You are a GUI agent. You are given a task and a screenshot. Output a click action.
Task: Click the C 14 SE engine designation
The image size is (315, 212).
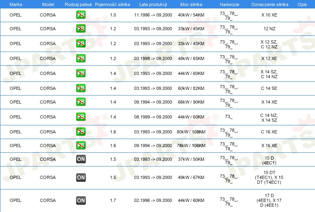(x=269, y=88)
